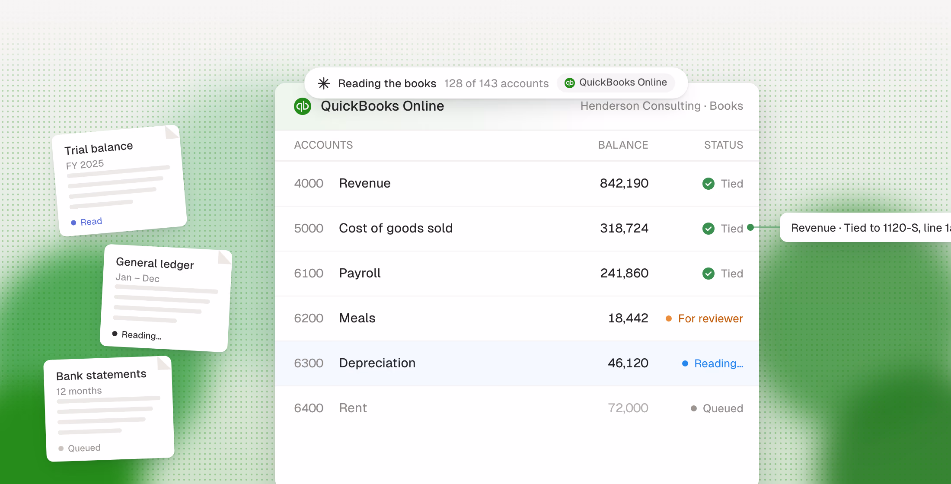Click the QuickBooks logo in the panel header
The width and height of the screenshot is (951, 484).
click(303, 106)
